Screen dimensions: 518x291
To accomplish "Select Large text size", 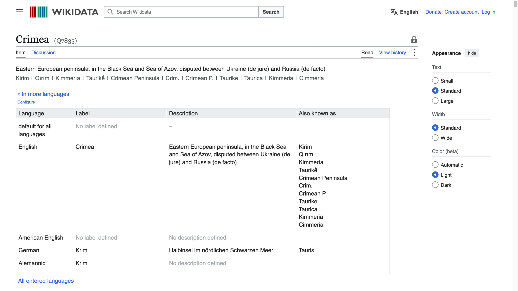I will coord(435,101).
